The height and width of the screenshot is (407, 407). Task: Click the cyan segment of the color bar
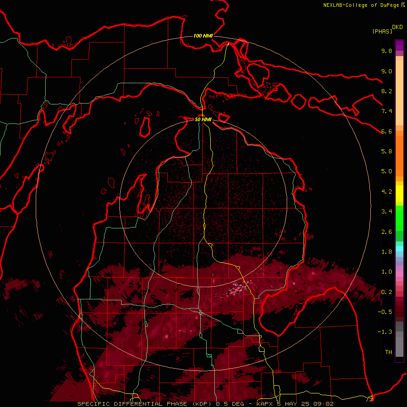click(399, 249)
